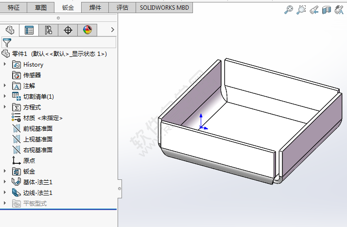Click the Section View icon
The width and height of the screenshot is (347, 227).
(x=327, y=10)
